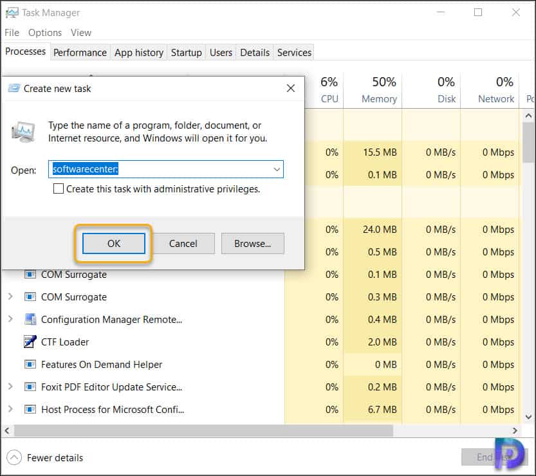Click the 24.0 MB memory value
The width and height of the screenshot is (536, 476).
(380, 229)
